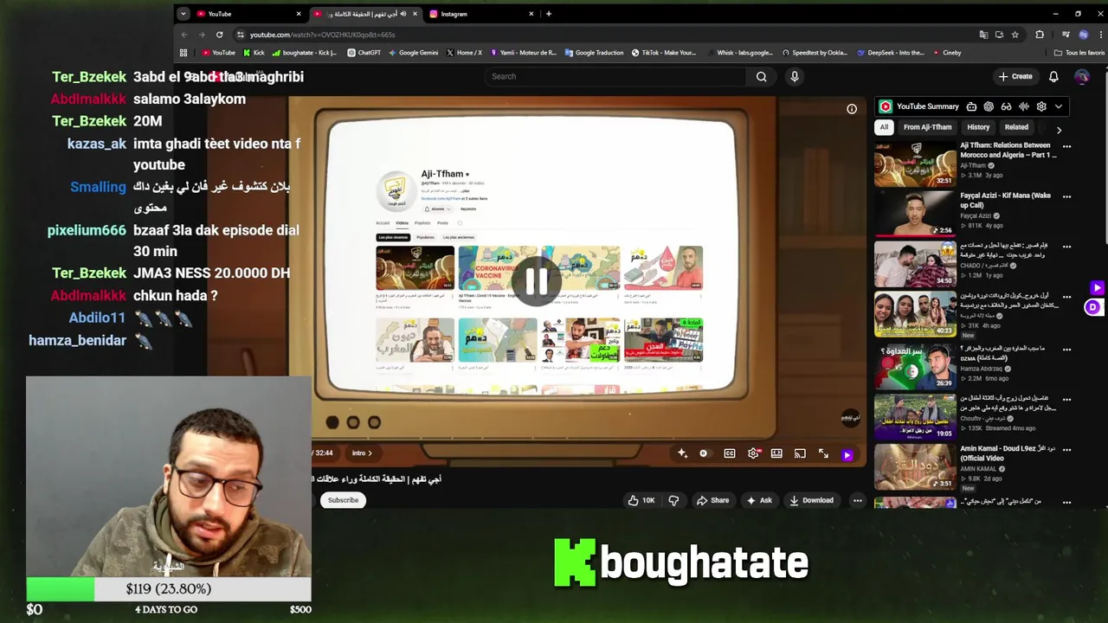Show more filter chips with the right arrow

(x=1059, y=130)
